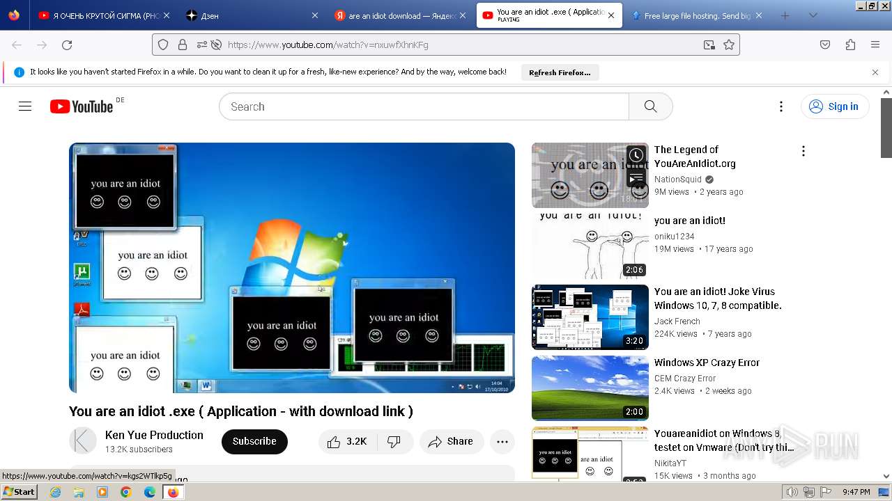Open the Firefox application menu
Screen dimensions: 892x501
tap(875, 45)
